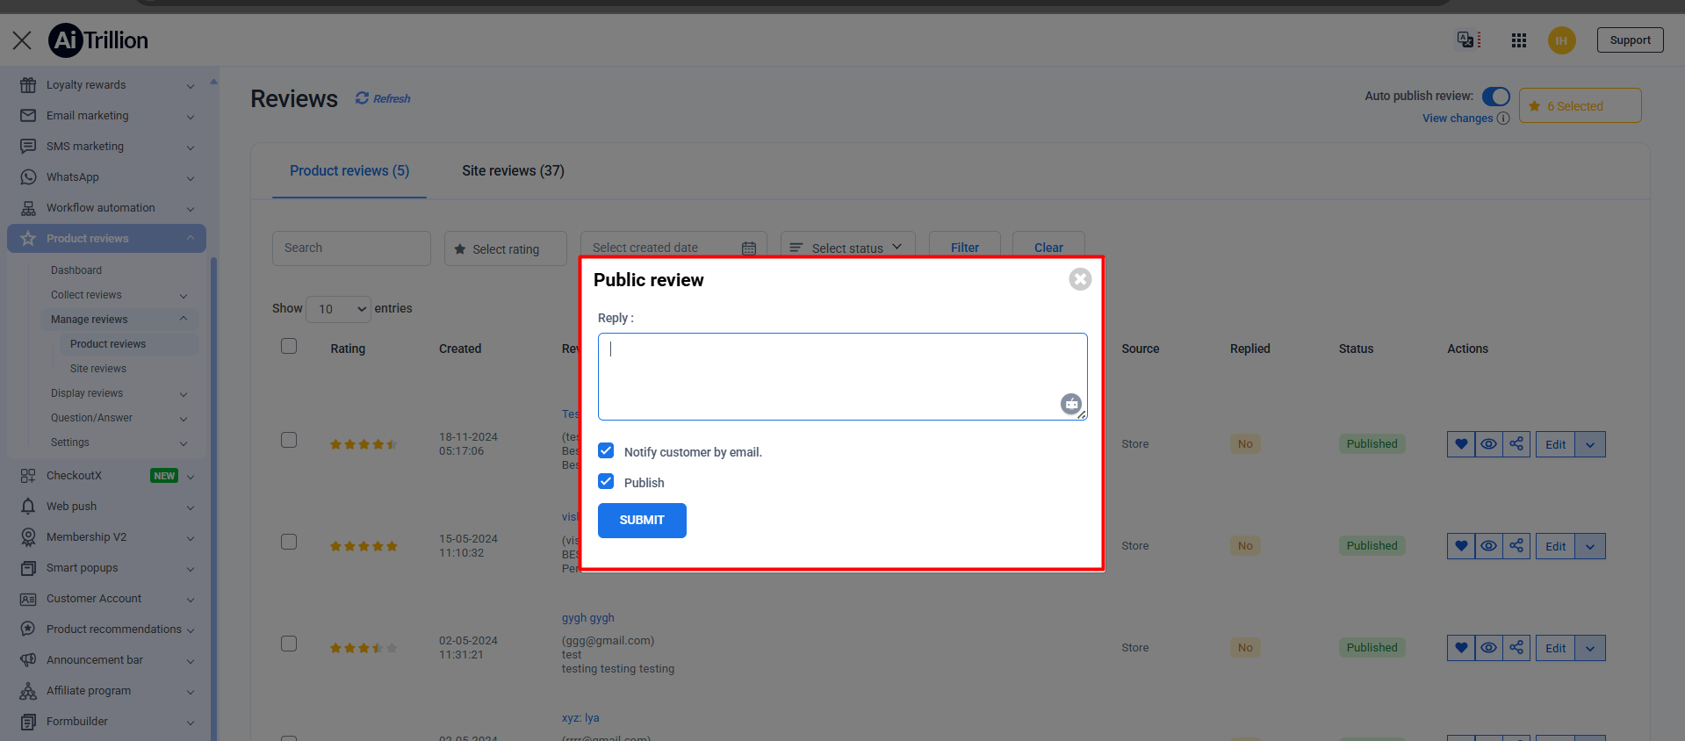Click the share icon for 18-11-2024 review

click(1516, 444)
